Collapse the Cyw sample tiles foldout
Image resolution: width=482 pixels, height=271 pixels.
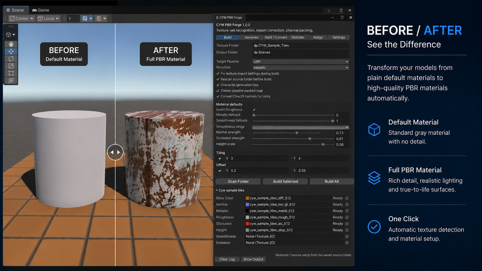[218, 190]
